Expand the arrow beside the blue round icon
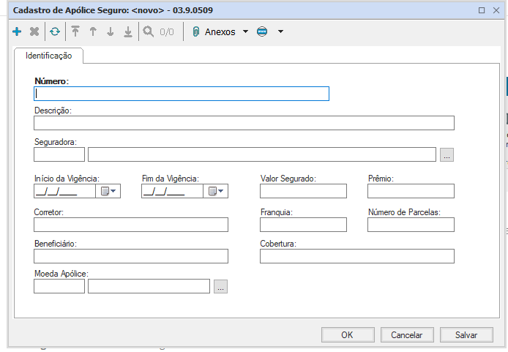 tap(280, 32)
